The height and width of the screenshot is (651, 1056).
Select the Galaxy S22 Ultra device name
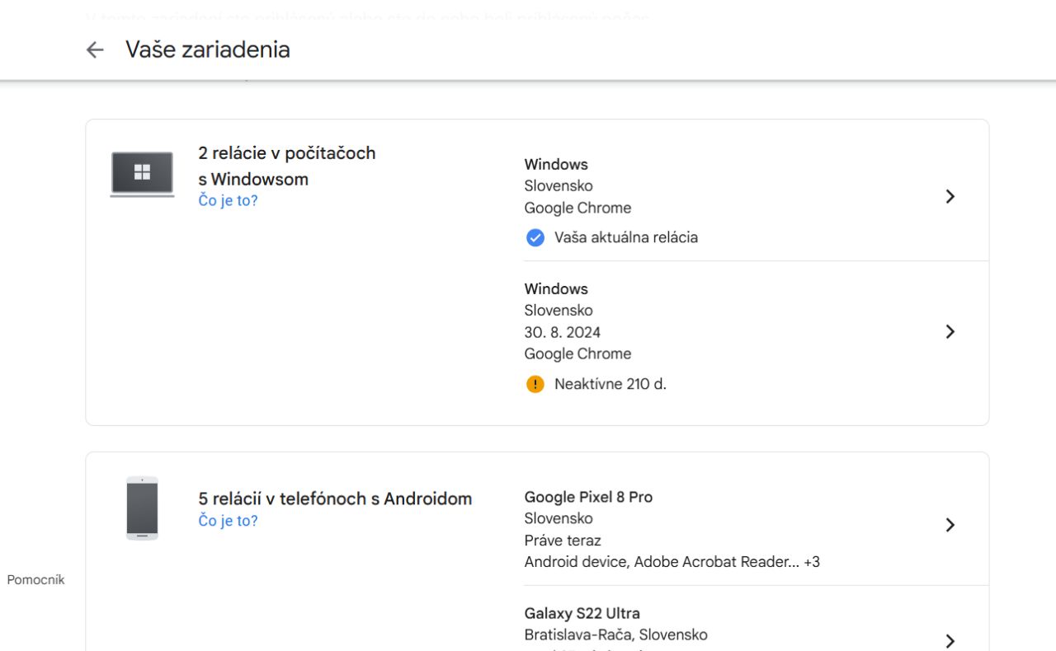coord(582,613)
